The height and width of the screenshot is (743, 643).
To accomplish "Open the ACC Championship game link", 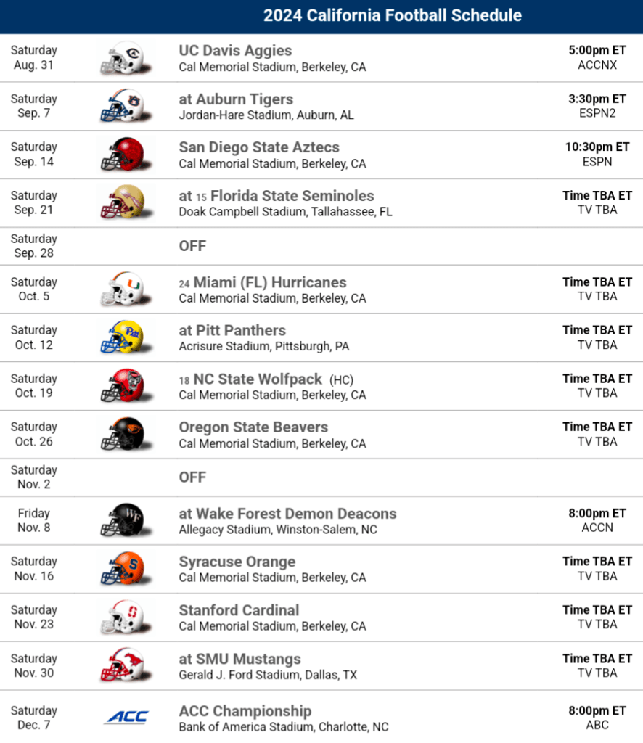I will (x=245, y=711).
